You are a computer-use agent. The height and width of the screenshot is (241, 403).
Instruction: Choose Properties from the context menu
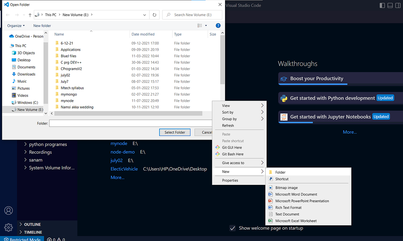[230, 180]
